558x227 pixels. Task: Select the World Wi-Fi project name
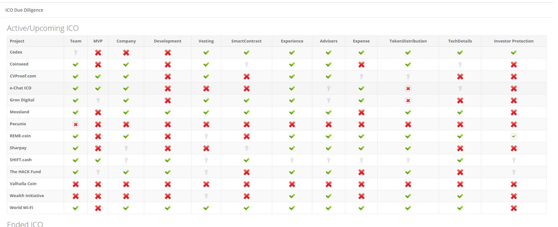pyautogui.click(x=21, y=207)
